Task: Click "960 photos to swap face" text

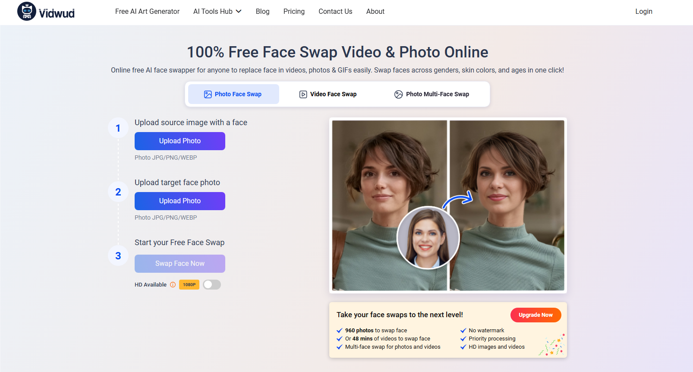Action: point(376,331)
